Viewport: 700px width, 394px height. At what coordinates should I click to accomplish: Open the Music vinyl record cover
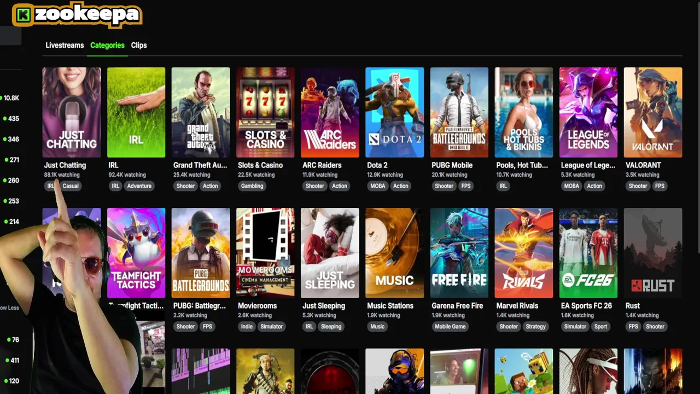coord(394,253)
